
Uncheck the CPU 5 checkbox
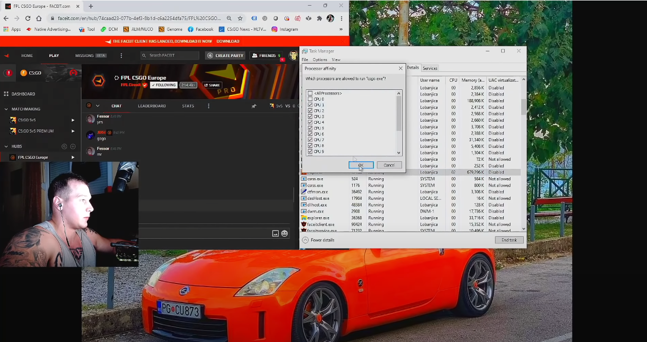point(310,128)
